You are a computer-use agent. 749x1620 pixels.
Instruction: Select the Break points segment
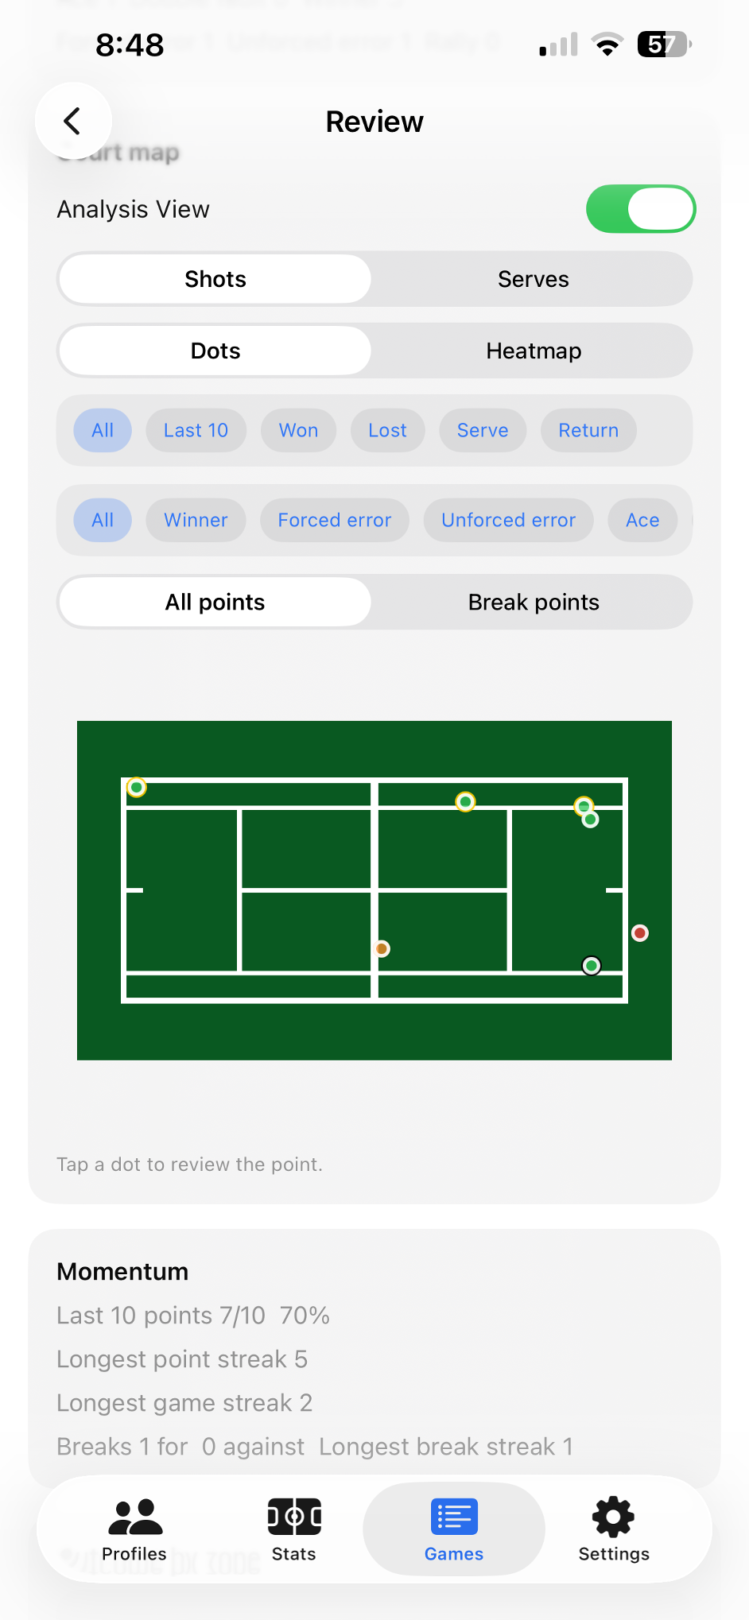pyautogui.click(x=534, y=602)
